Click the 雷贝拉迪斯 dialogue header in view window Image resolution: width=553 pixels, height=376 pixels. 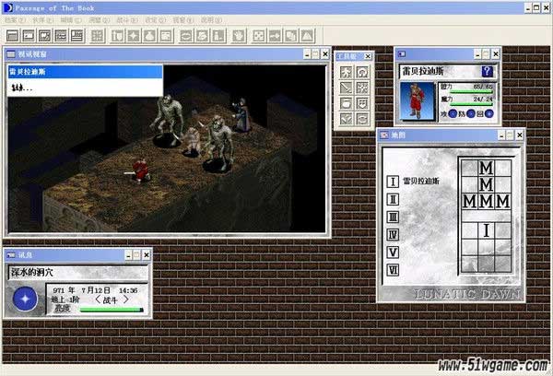[85, 72]
